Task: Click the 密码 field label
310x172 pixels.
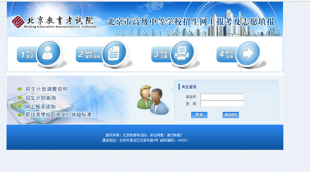Action: (191, 104)
